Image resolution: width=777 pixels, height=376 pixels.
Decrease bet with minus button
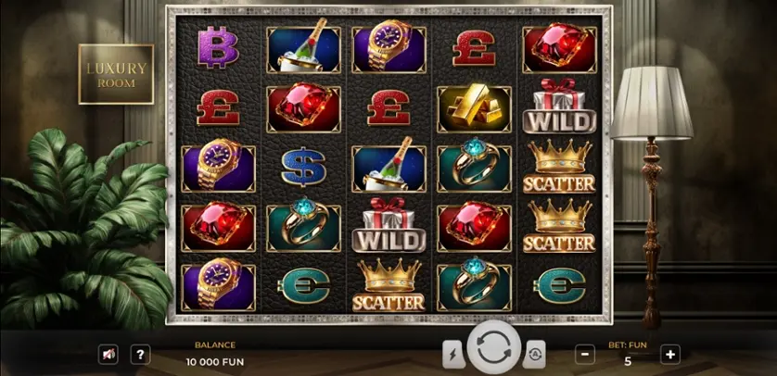[x=585, y=354]
